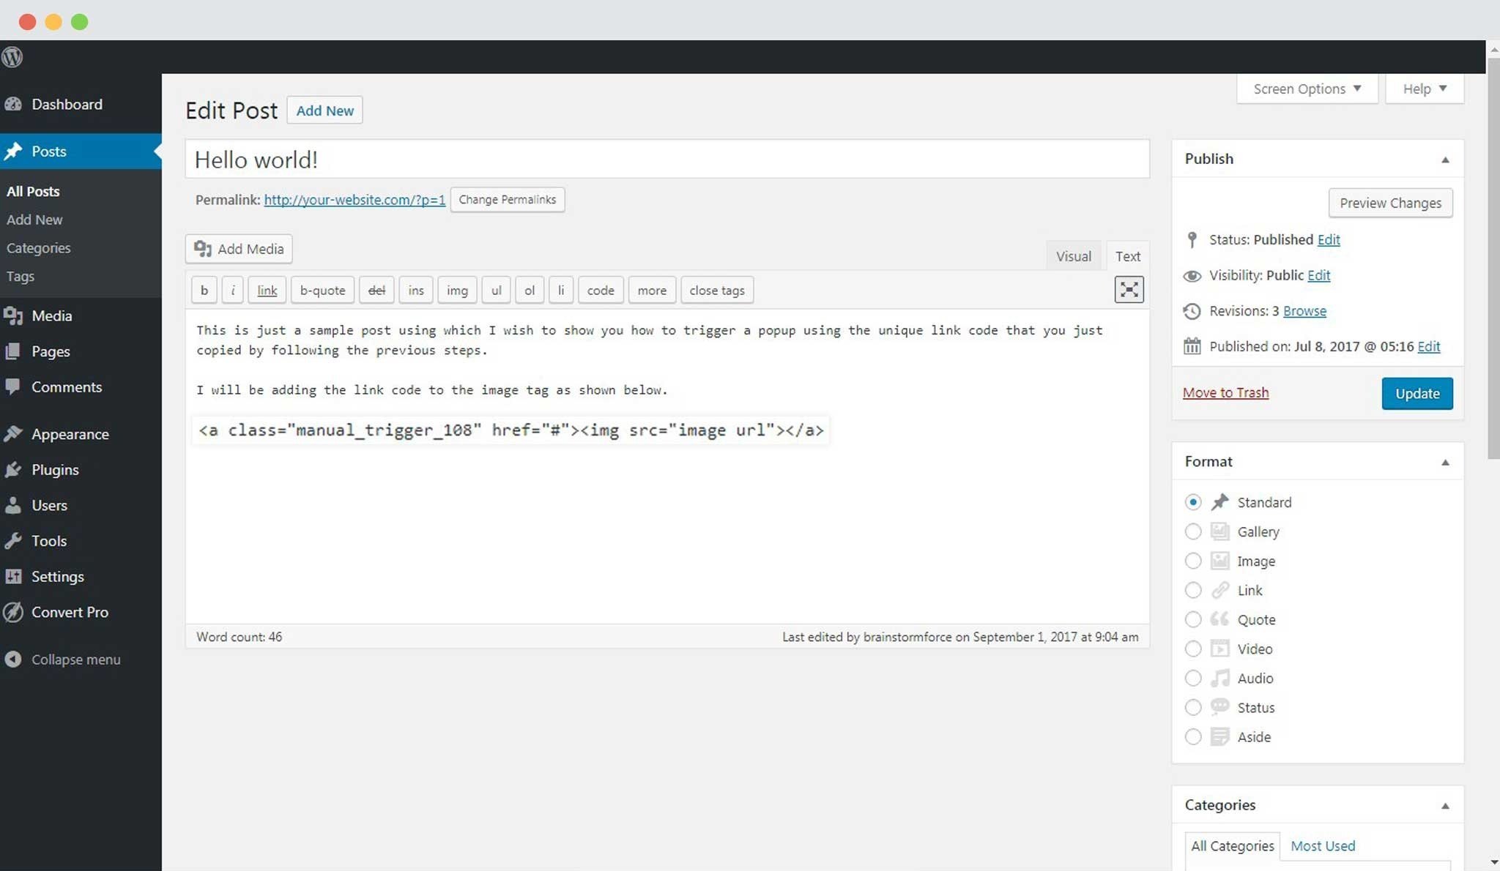Select the Quote post format radio
The height and width of the screenshot is (871, 1500).
tap(1193, 619)
